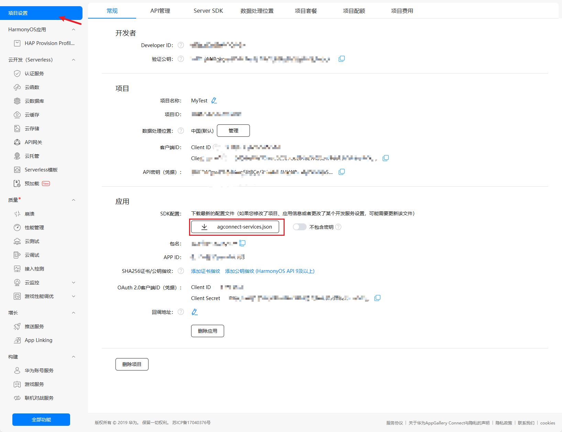
Task: Open the 认证服务 (Auth Service) sidebar item
Action: point(33,73)
